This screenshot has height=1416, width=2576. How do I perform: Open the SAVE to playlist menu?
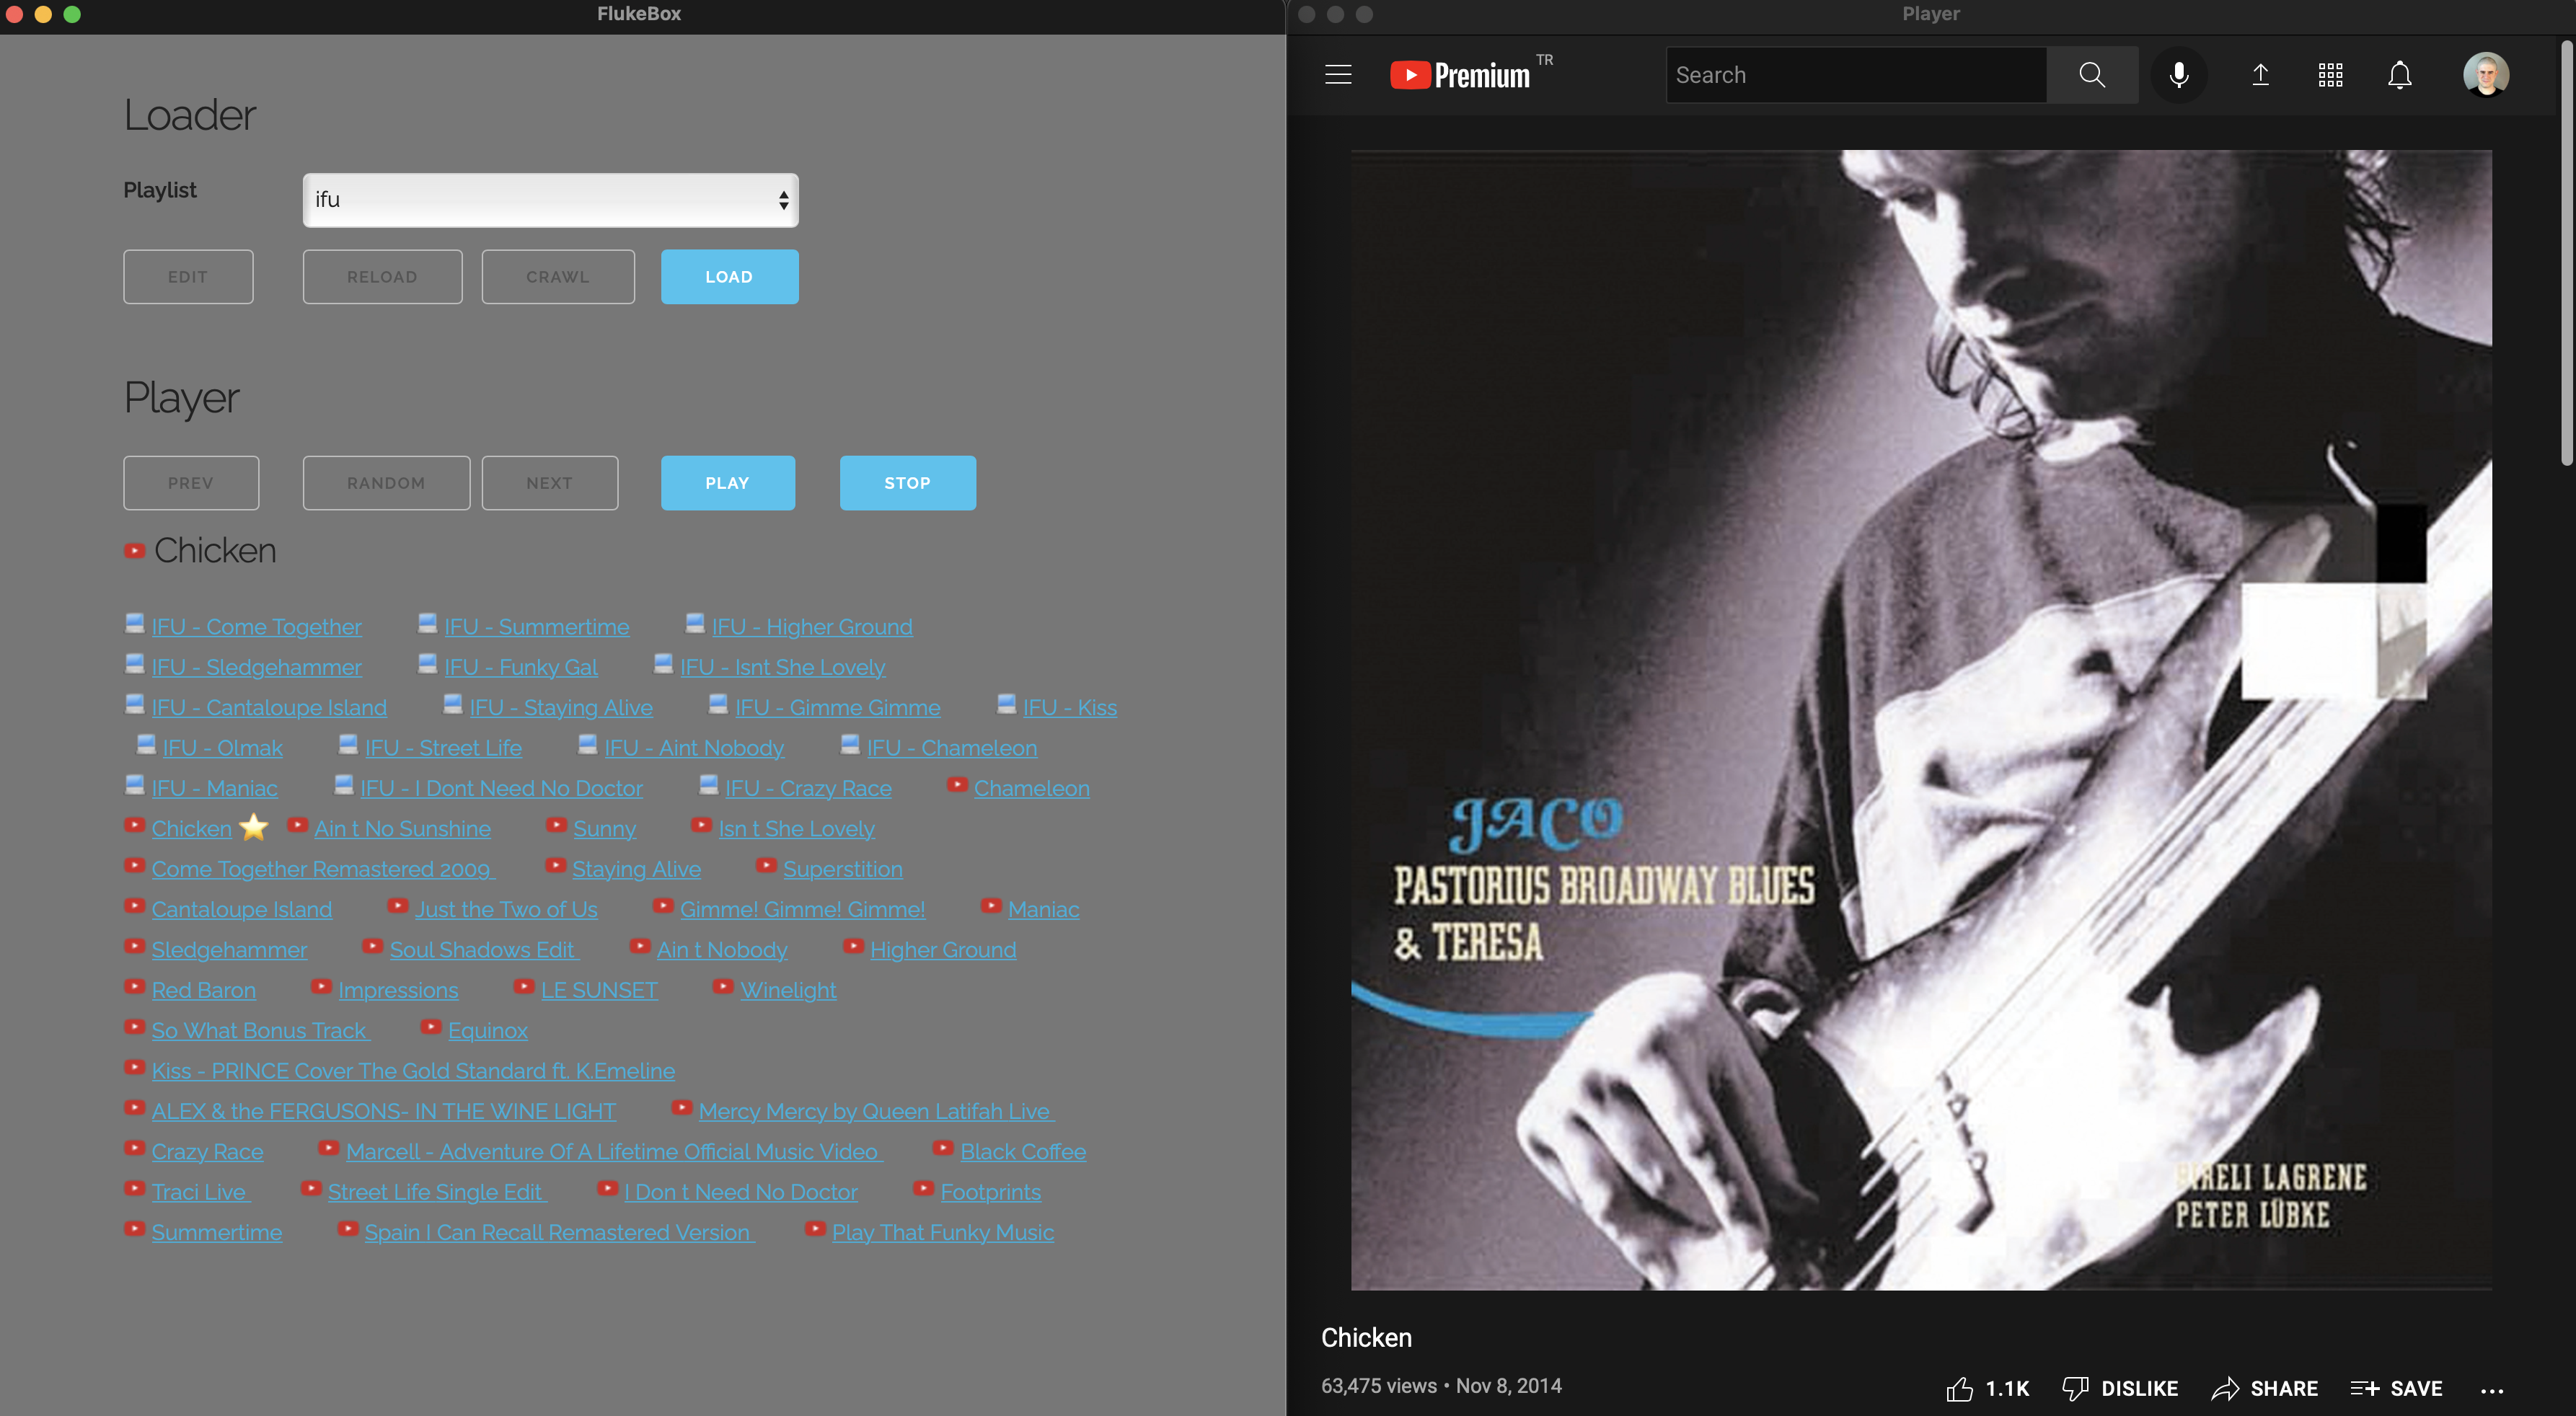(x=2396, y=1388)
